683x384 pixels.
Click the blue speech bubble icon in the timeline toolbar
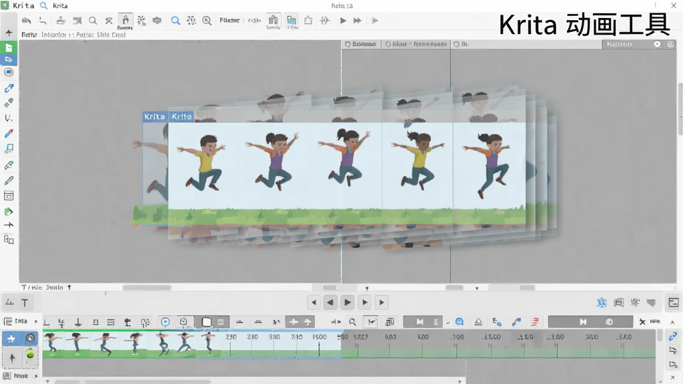[165, 322]
